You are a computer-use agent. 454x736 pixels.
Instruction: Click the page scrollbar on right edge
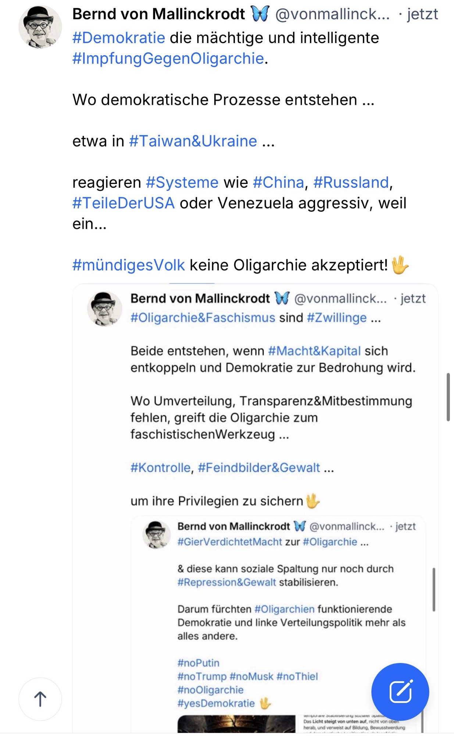pos(448,397)
